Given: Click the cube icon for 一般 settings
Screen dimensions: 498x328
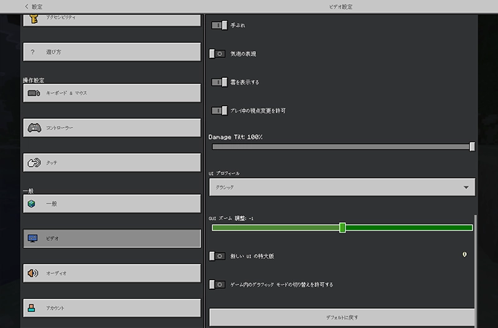Looking at the screenshot, I should (x=32, y=204).
